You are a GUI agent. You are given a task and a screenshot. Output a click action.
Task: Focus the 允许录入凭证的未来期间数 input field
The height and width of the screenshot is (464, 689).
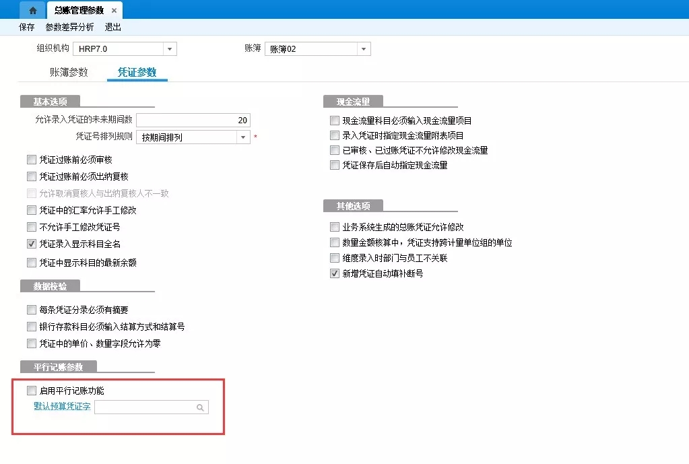(193, 120)
